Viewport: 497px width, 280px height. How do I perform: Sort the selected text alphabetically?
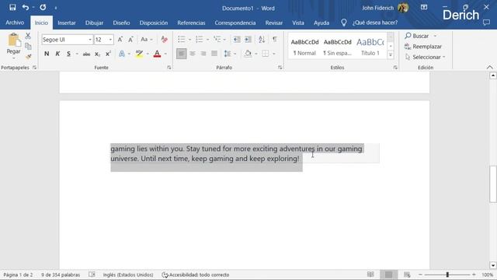(262, 40)
